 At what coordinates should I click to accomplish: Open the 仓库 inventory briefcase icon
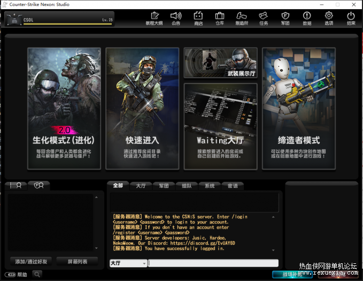click(x=220, y=18)
